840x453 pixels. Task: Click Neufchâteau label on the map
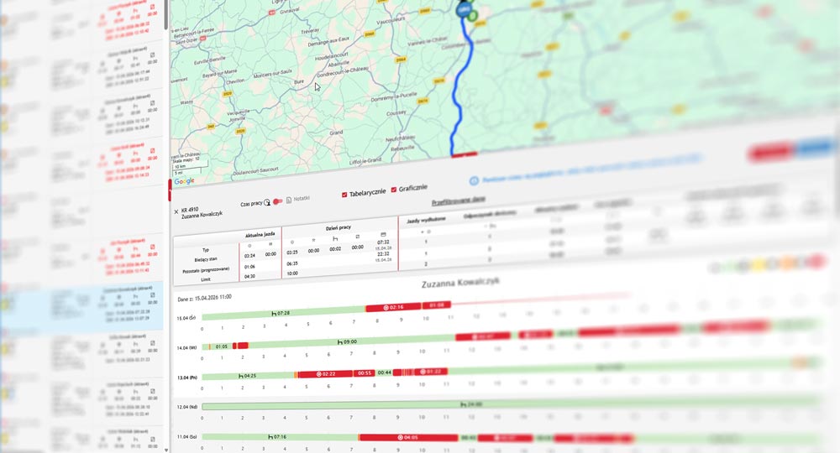coord(400,139)
